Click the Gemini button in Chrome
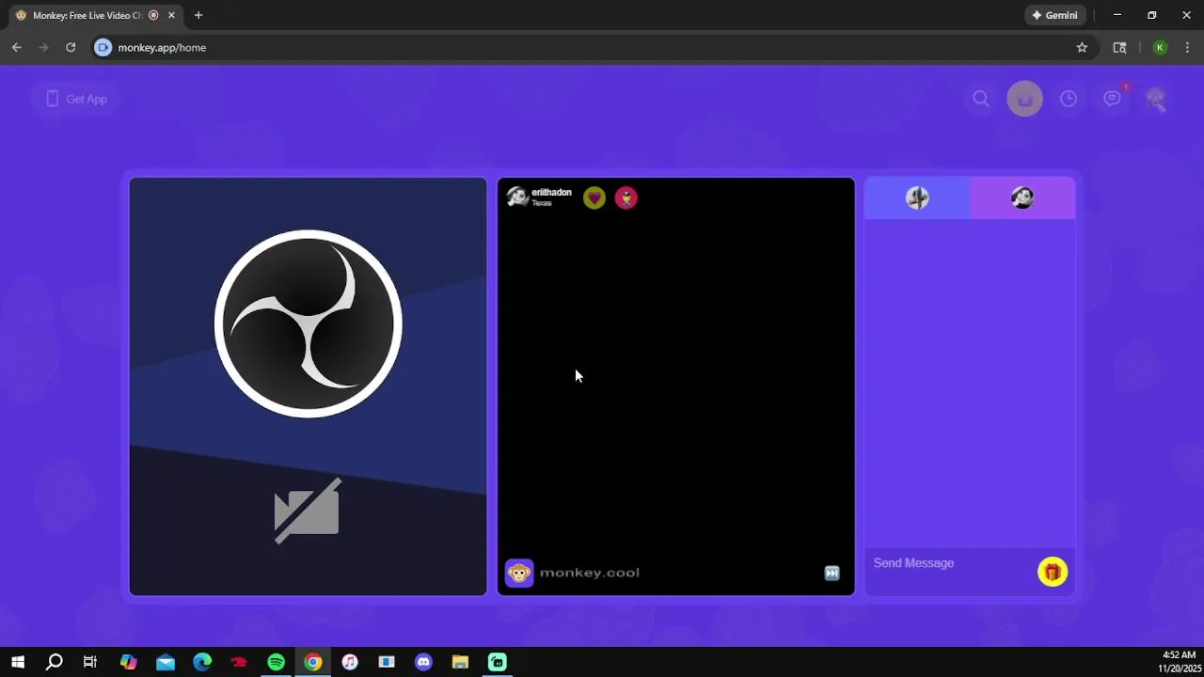The width and height of the screenshot is (1204, 677). [x=1055, y=15]
